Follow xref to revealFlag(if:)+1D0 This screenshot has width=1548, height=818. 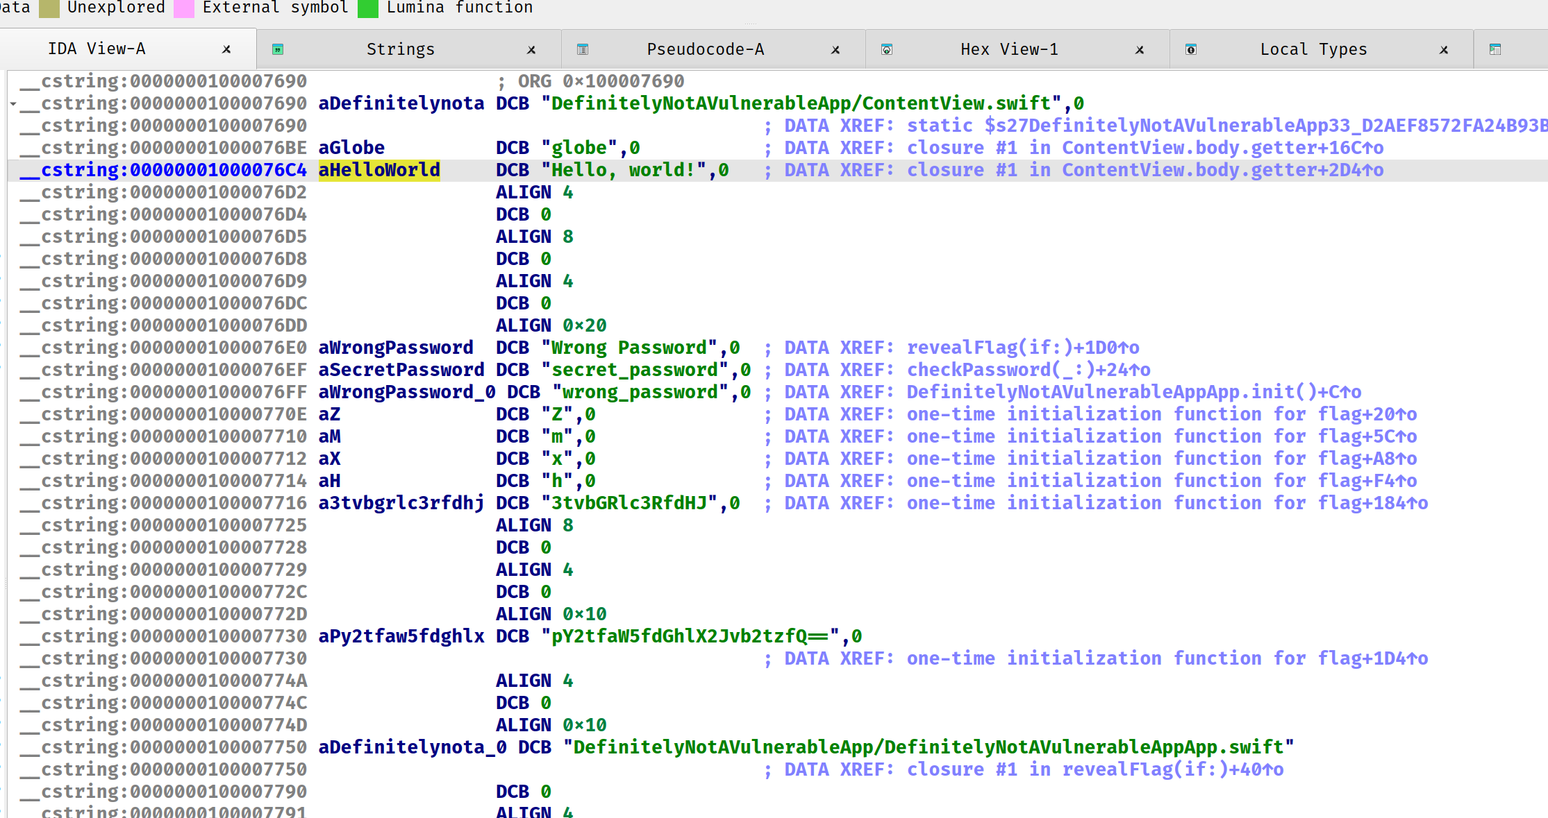[1023, 348]
